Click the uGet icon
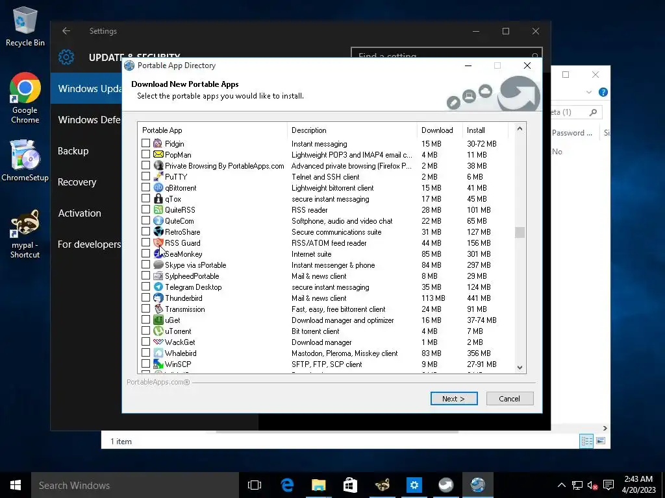This screenshot has width=665, height=498. pos(158,320)
